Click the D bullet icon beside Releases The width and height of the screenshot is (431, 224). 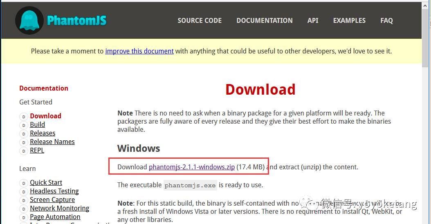tap(24, 134)
